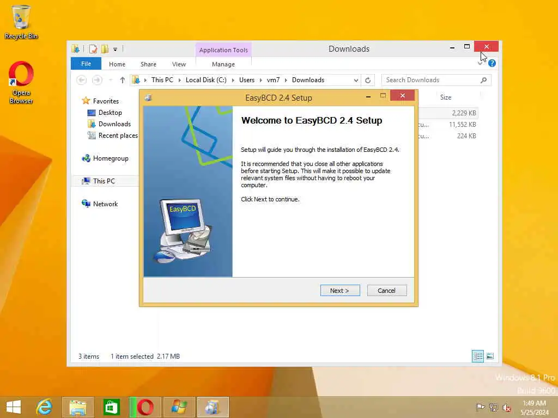The width and height of the screenshot is (558, 418).
Task: Open Action Center flag in system tray
Action: pyautogui.click(x=480, y=407)
